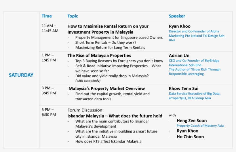Select the Speaker column header
The image size is (236, 152).
coord(177,16)
